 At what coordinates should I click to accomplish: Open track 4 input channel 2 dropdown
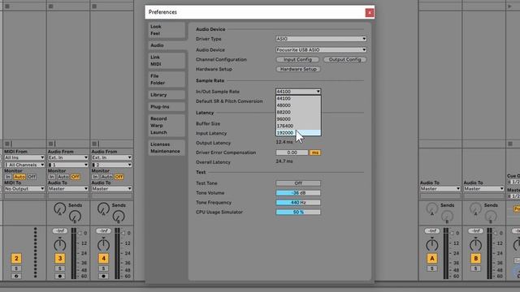point(111,165)
